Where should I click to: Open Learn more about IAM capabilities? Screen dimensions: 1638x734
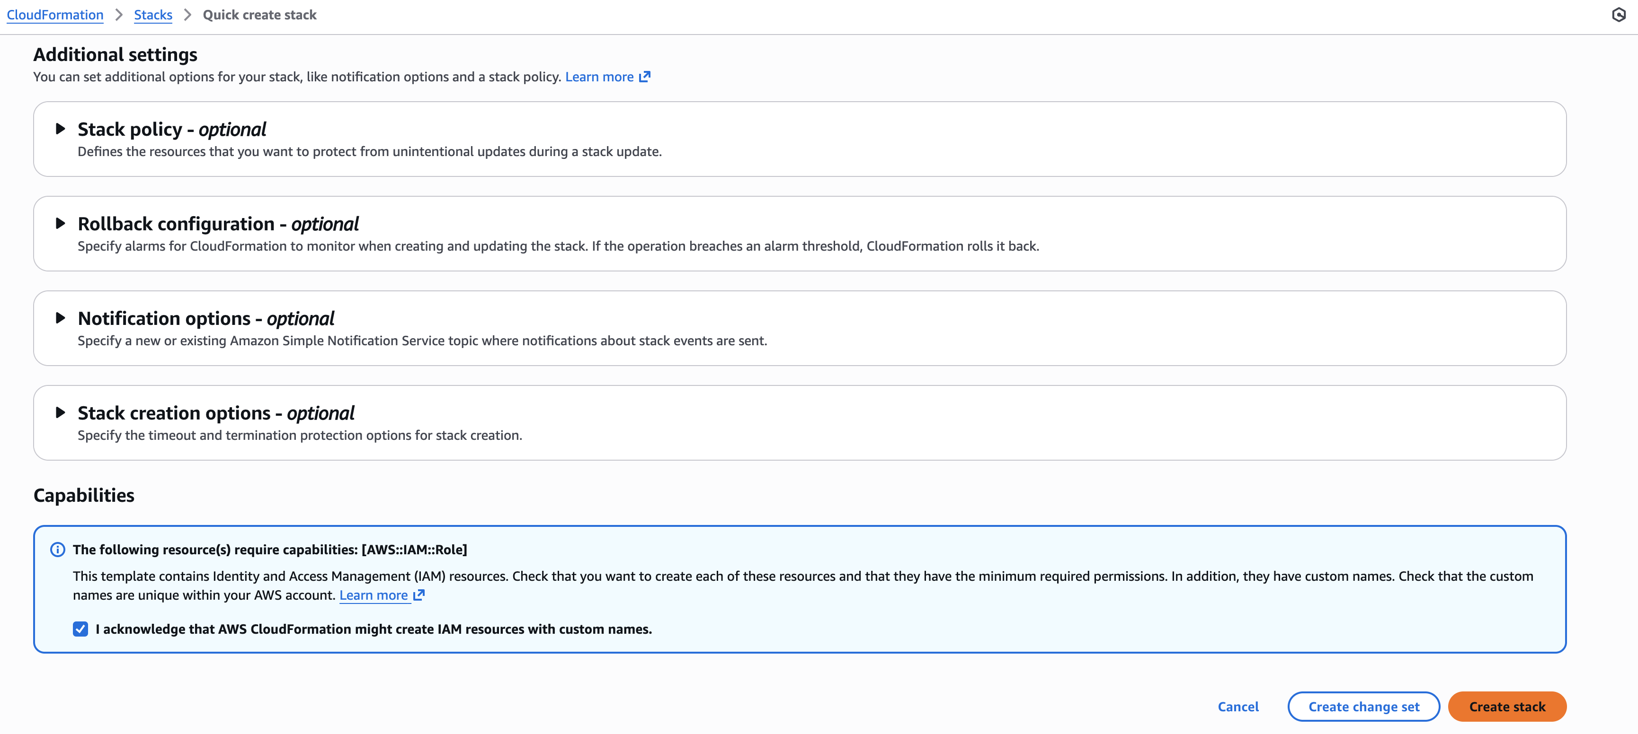pyautogui.click(x=374, y=595)
